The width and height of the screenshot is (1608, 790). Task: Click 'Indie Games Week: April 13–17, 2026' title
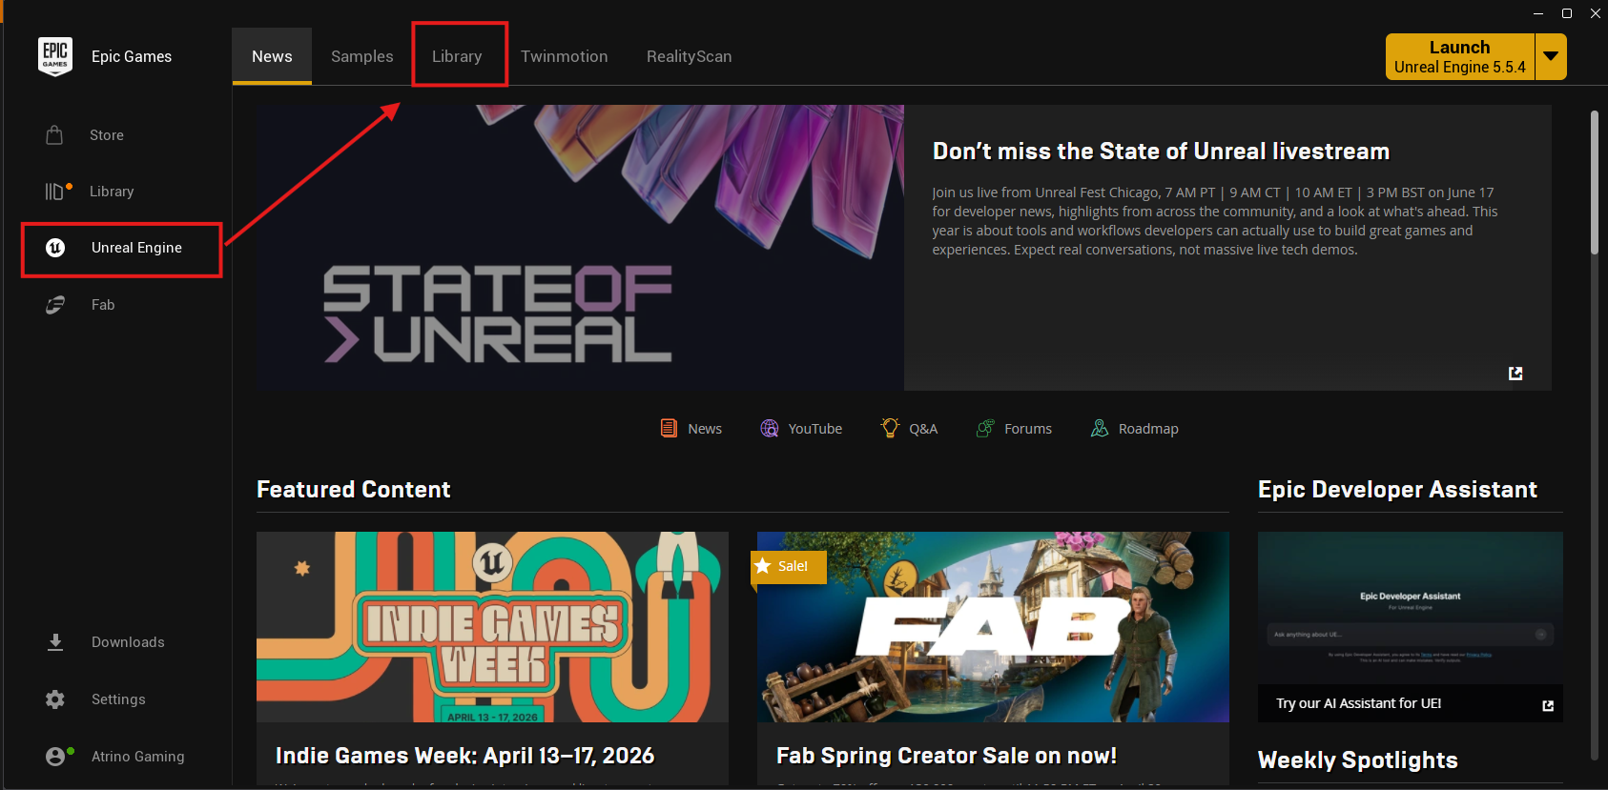(x=464, y=756)
